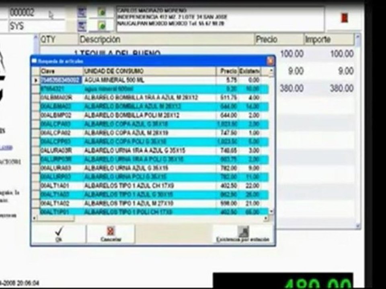Select ALBARELO BOMBILLA POLI M 28X12
386x289 pixels.
pyautogui.click(x=154, y=115)
